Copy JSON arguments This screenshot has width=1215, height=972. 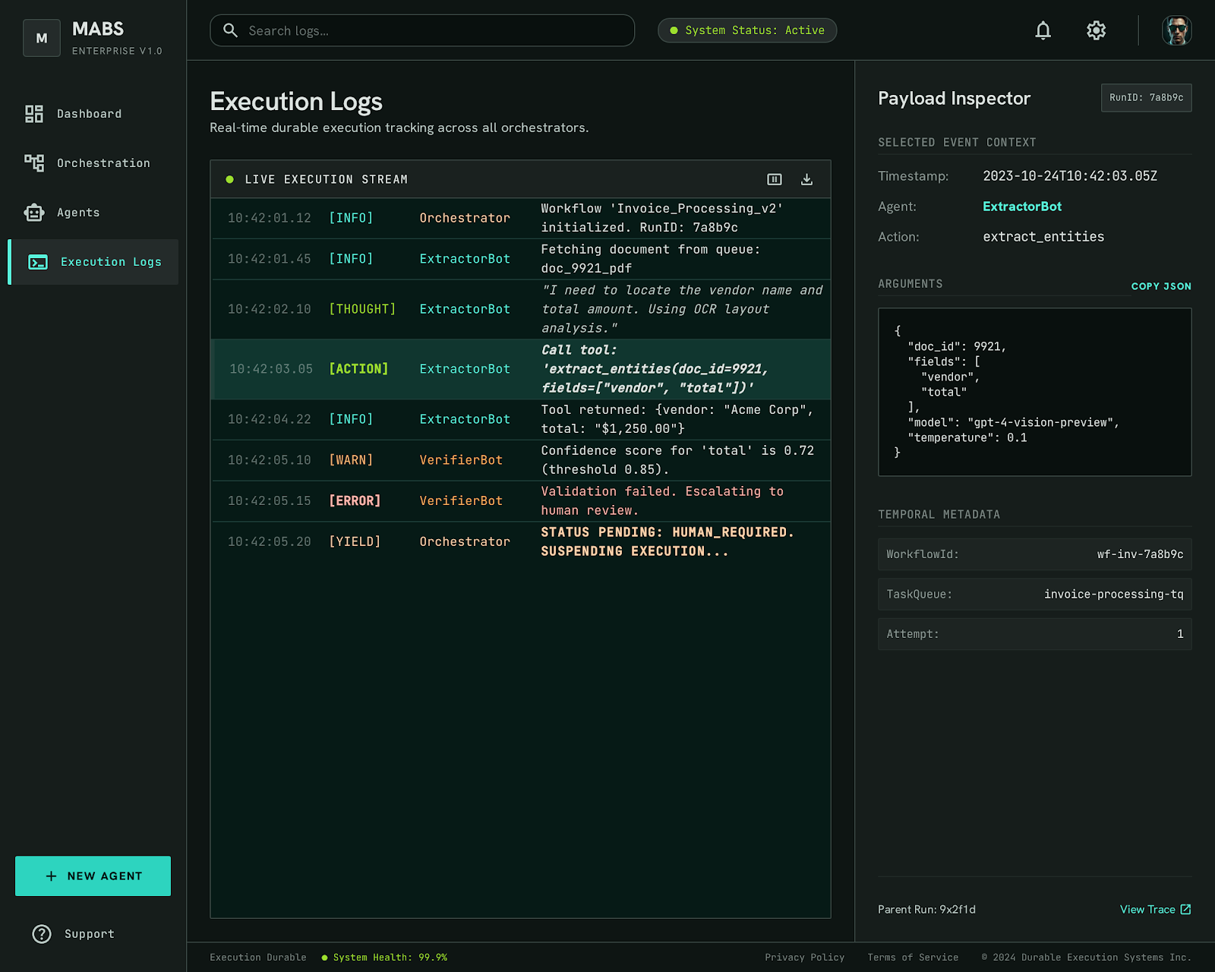(1161, 286)
